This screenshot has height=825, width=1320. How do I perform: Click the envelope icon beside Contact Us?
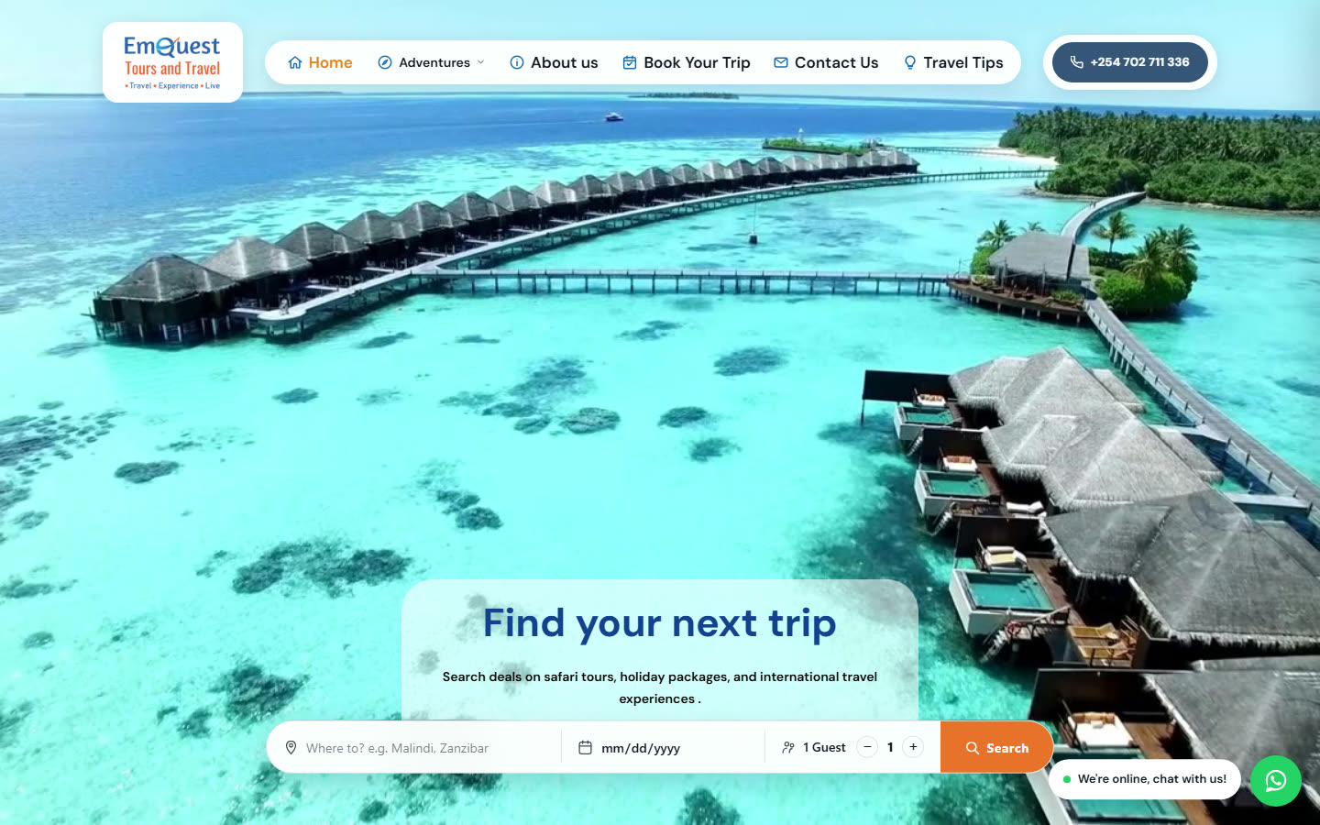point(781,62)
